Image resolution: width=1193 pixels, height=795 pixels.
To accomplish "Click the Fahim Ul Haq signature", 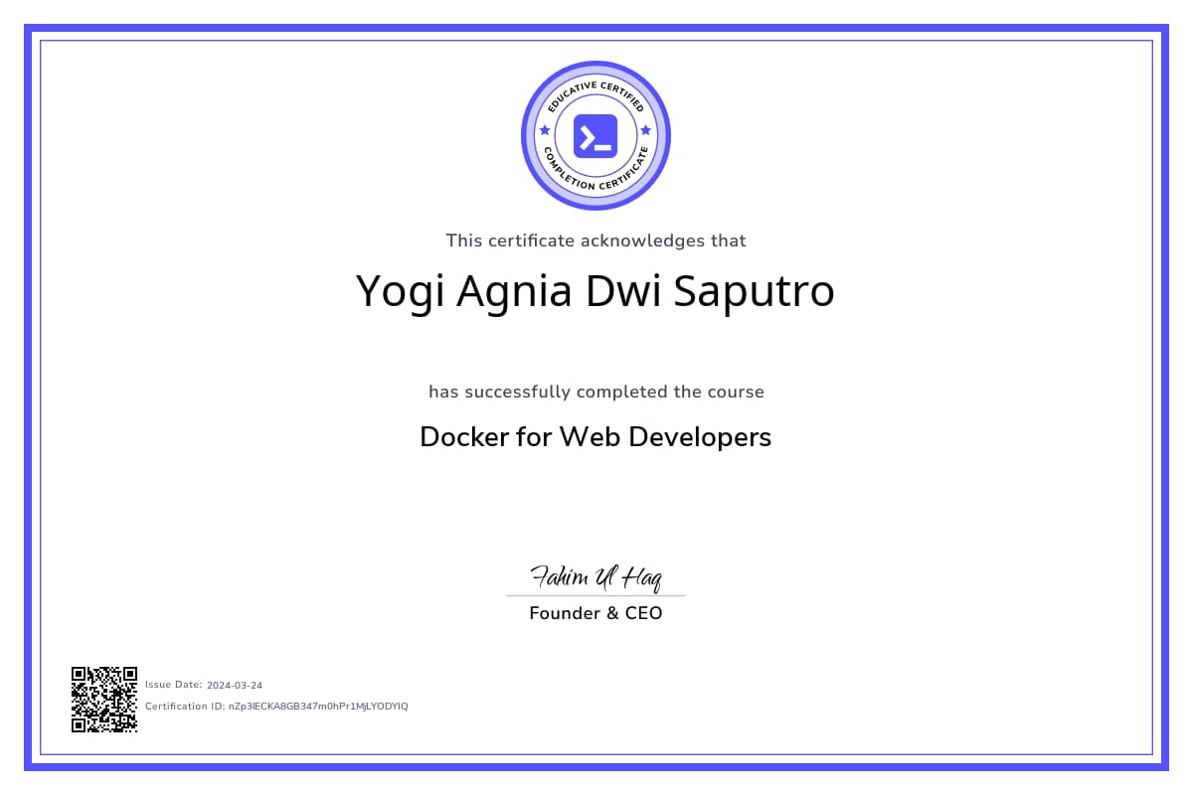I will [x=596, y=576].
